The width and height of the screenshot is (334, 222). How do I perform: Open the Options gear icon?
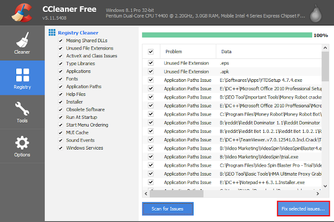(x=22, y=143)
